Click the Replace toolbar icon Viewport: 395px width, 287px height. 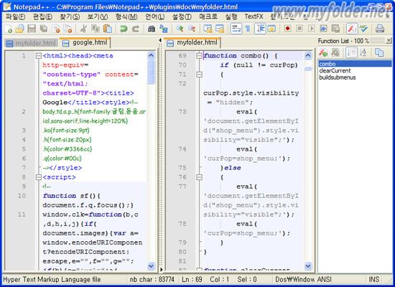click(164, 29)
